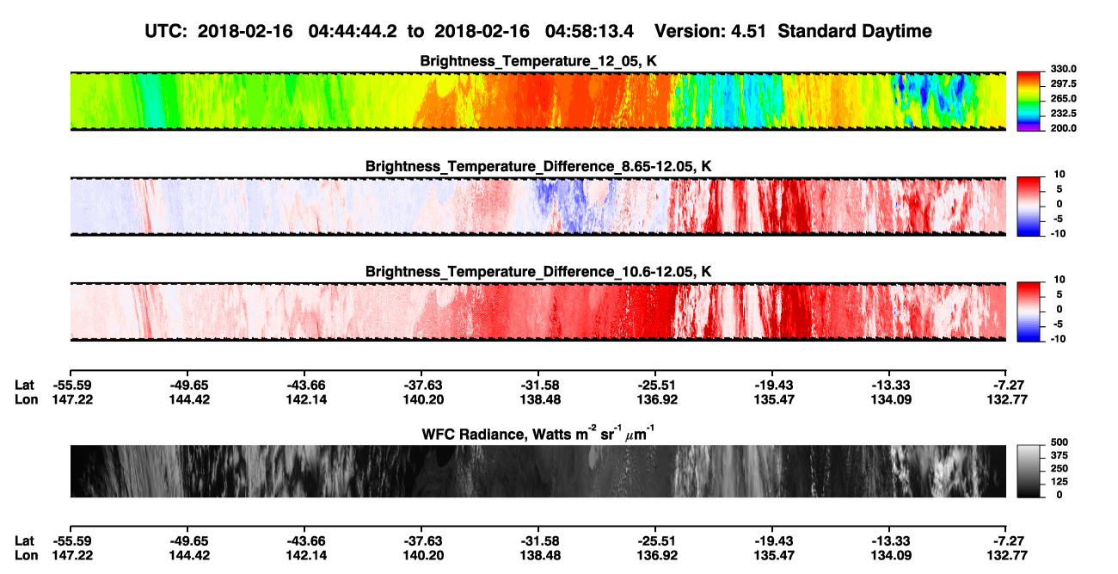Select the Brightness_Temperature_Difference_10.6-12.05, K title
The width and height of the screenshot is (1118, 574).
pyautogui.click(x=537, y=272)
